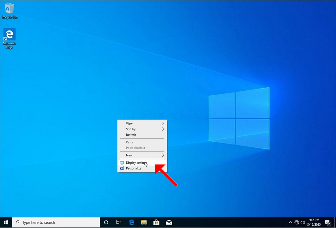Screen dimensions: 336x228
Task: Open the Recycle Bin desktop icon
Action: tap(9, 11)
